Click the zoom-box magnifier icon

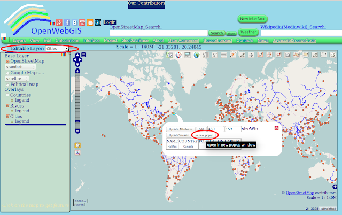[77, 152]
